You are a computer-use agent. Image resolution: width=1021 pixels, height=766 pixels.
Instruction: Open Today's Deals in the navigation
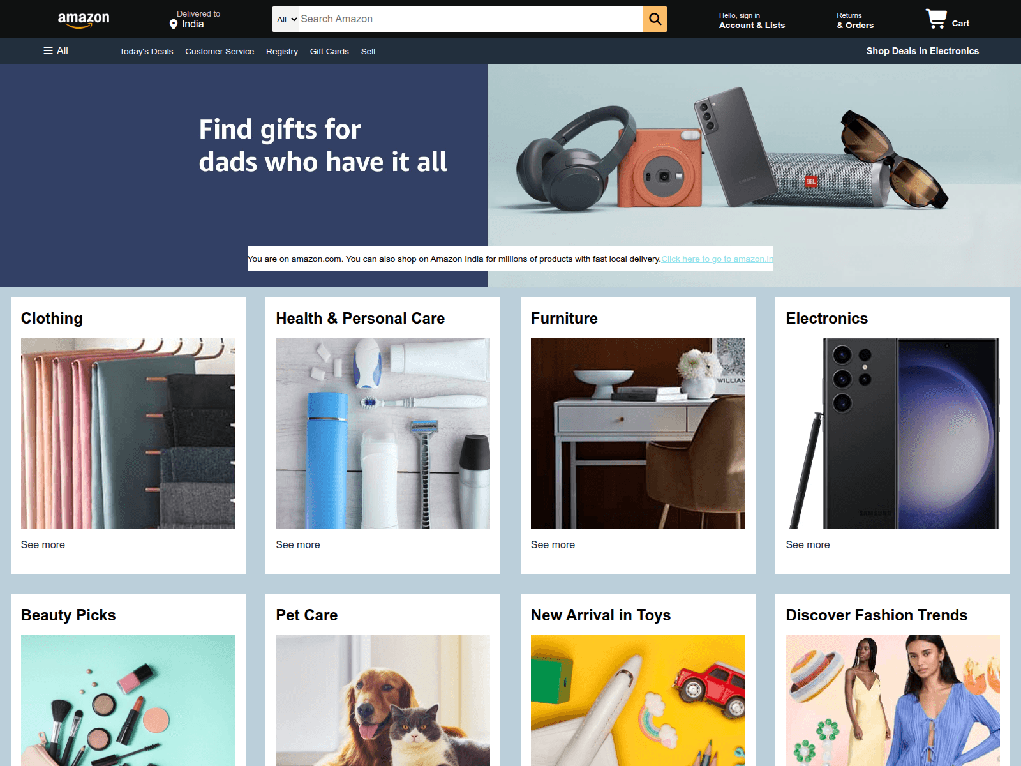[x=146, y=51]
